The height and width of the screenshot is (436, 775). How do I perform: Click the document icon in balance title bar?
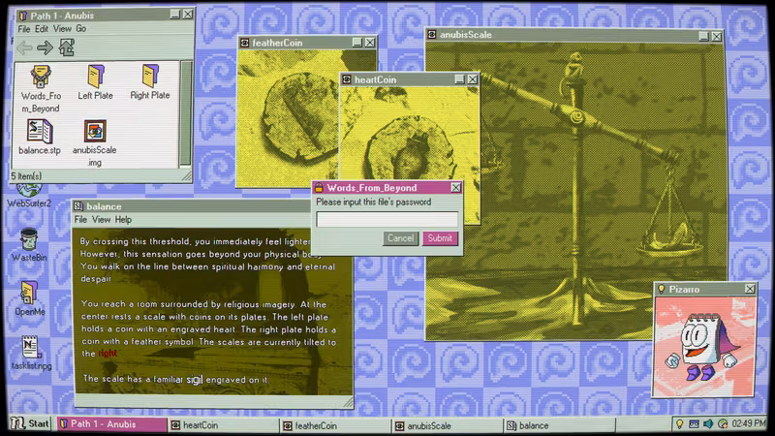[x=78, y=206]
